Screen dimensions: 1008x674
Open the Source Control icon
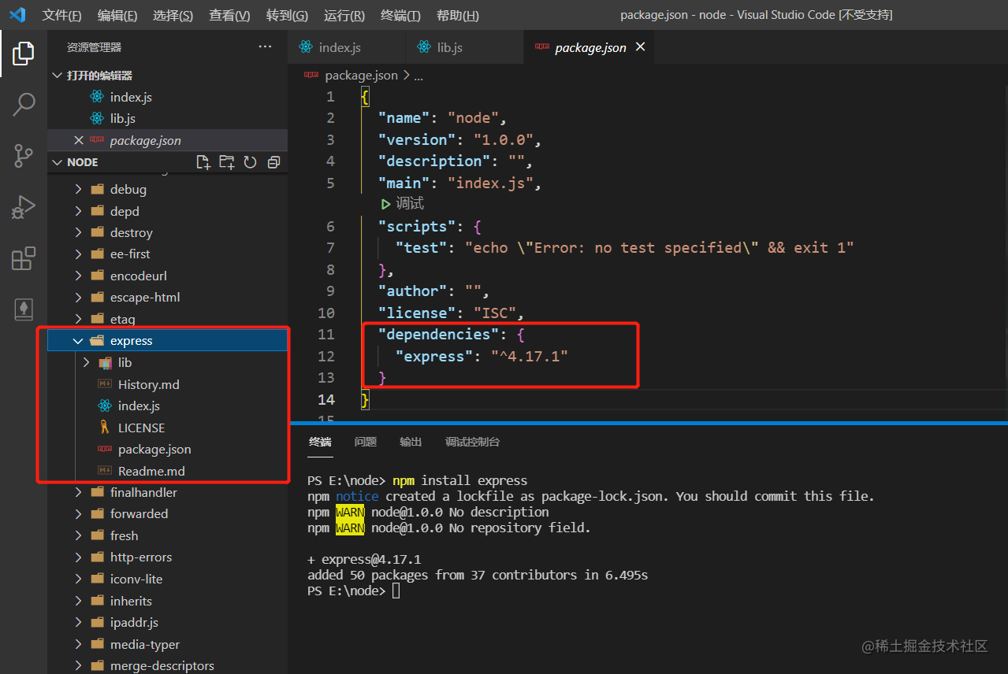[x=24, y=156]
